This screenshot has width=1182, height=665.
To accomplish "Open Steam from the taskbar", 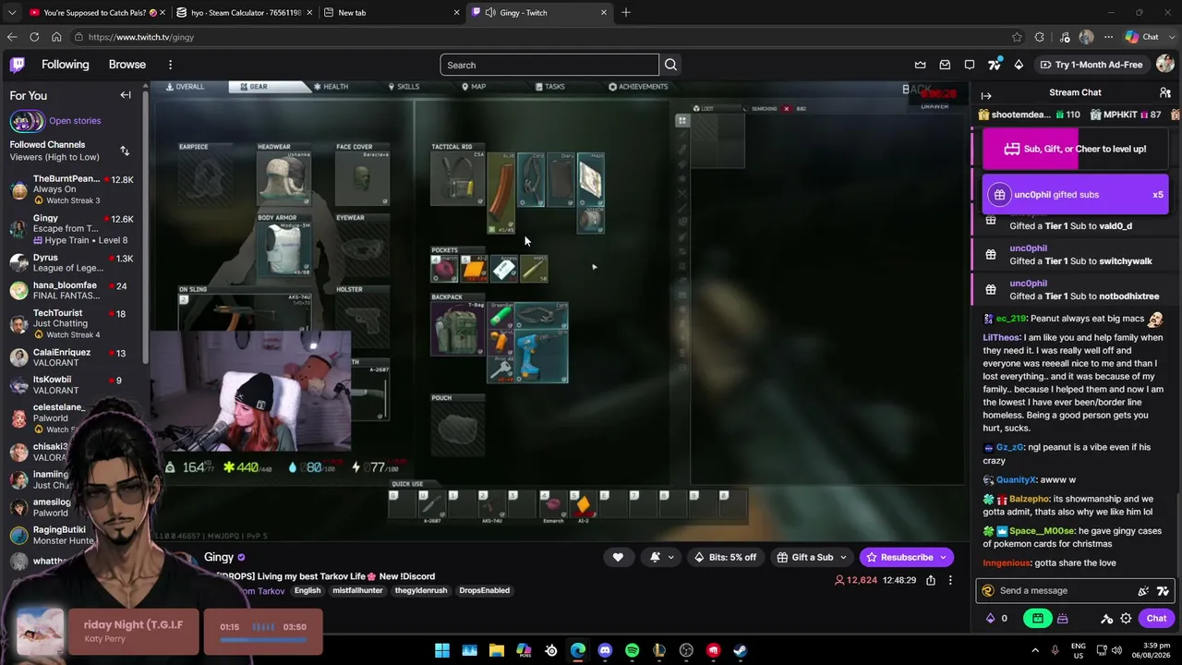I will [740, 650].
